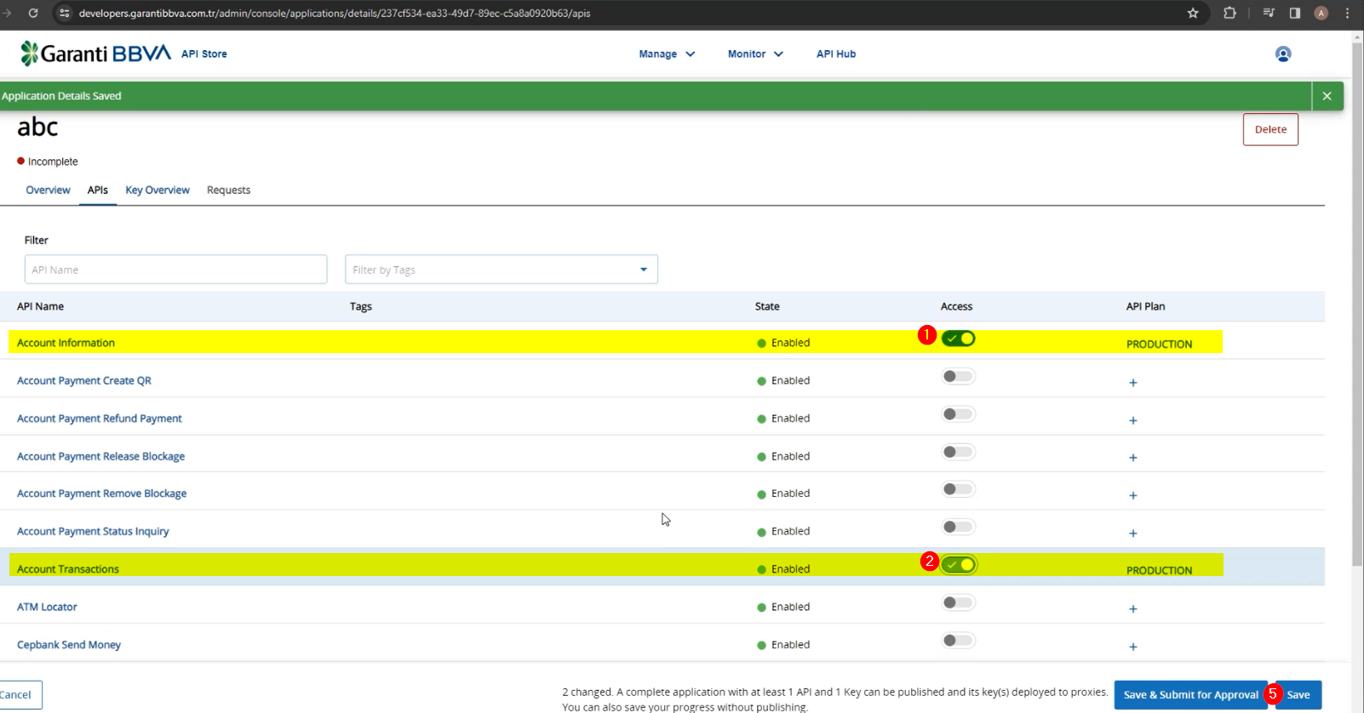Image resolution: width=1364 pixels, height=713 pixels.
Task: Click the Access column header
Action: click(956, 306)
